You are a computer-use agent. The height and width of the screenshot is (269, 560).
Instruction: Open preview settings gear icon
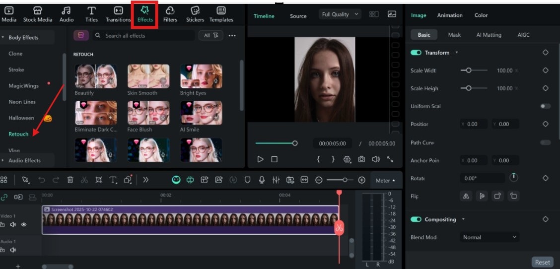(x=347, y=159)
